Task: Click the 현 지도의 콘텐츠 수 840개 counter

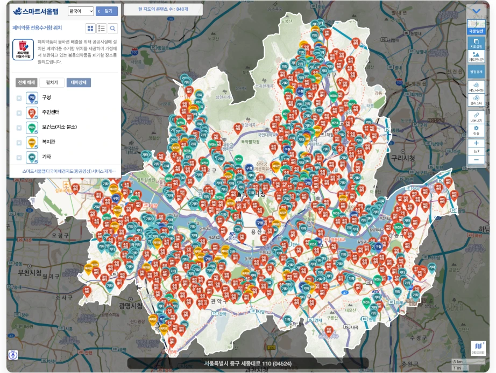Action: 163,9
